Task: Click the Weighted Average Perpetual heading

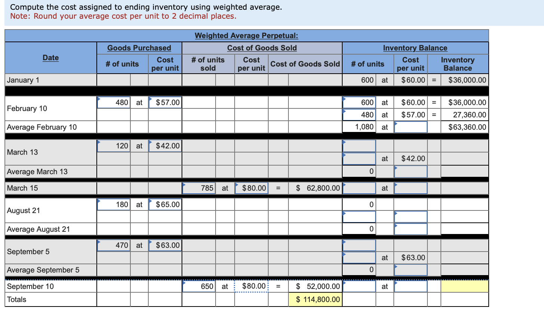Action: tap(247, 36)
